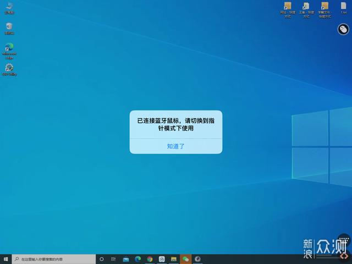Select This PC desktop icon

(x=9, y=8)
